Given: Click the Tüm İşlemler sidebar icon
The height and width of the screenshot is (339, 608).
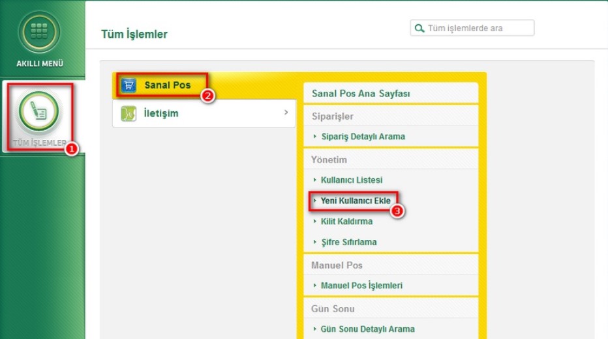Looking at the screenshot, I should [x=39, y=112].
